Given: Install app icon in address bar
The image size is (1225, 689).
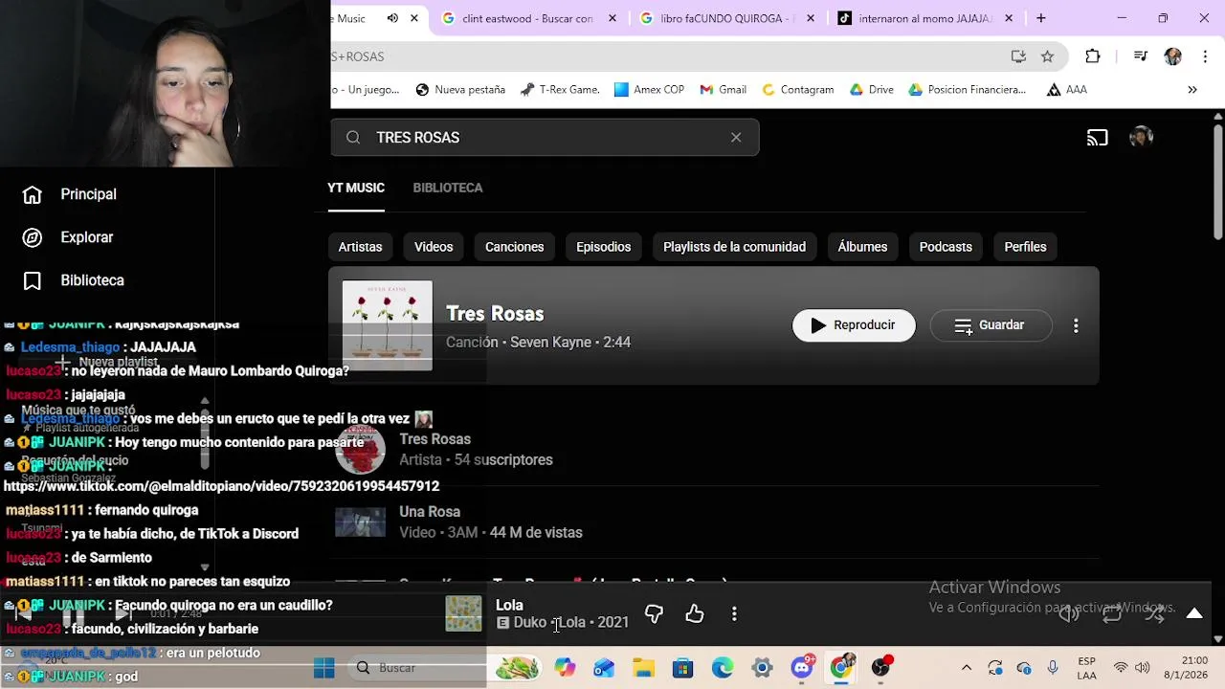Looking at the screenshot, I should 1018,56.
